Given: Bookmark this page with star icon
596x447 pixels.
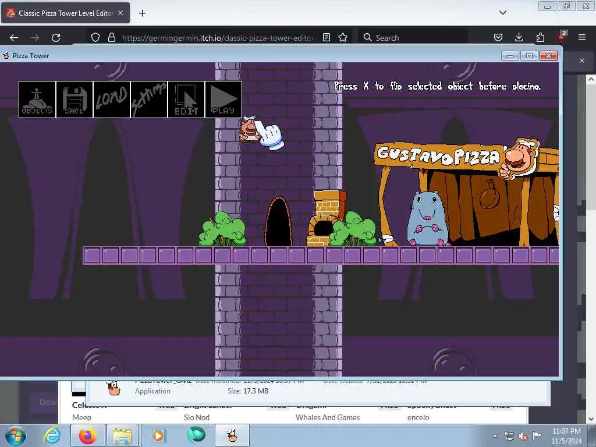Looking at the screenshot, I should (x=343, y=38).
